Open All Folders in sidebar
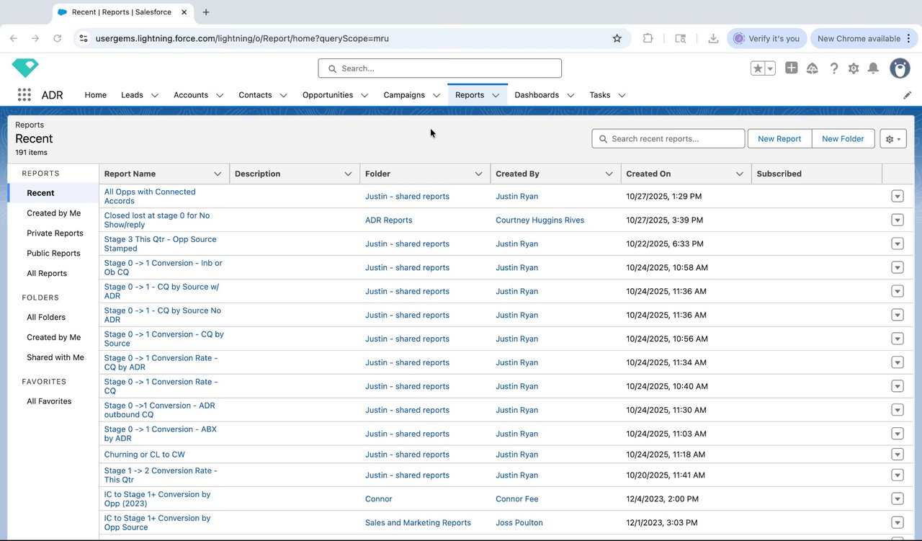 tap(46, 317)
